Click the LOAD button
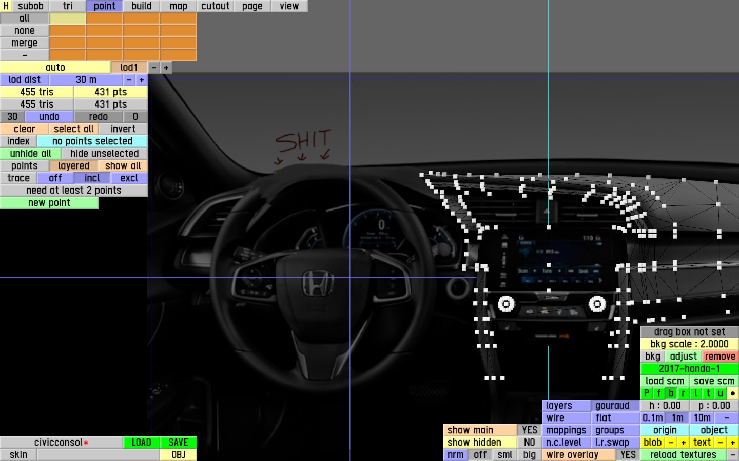 click(x=142, y=443)
